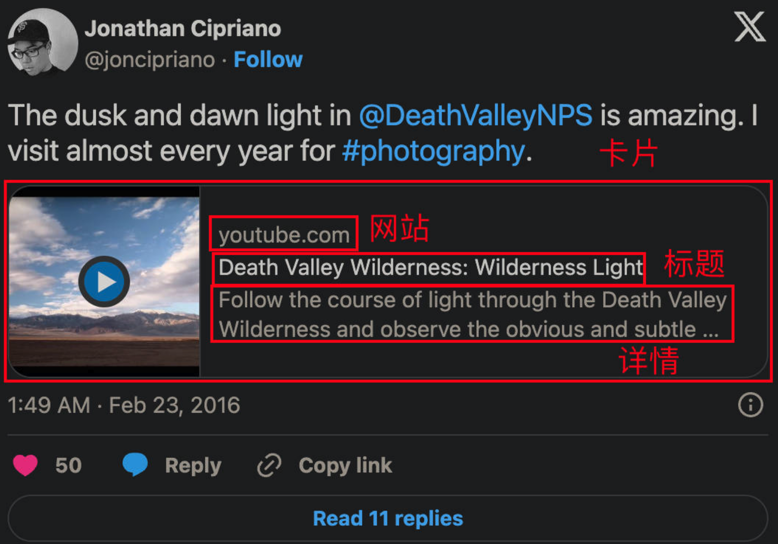Click the chain link icon
The height and width of the screenshot is (544, 778).
269,465
